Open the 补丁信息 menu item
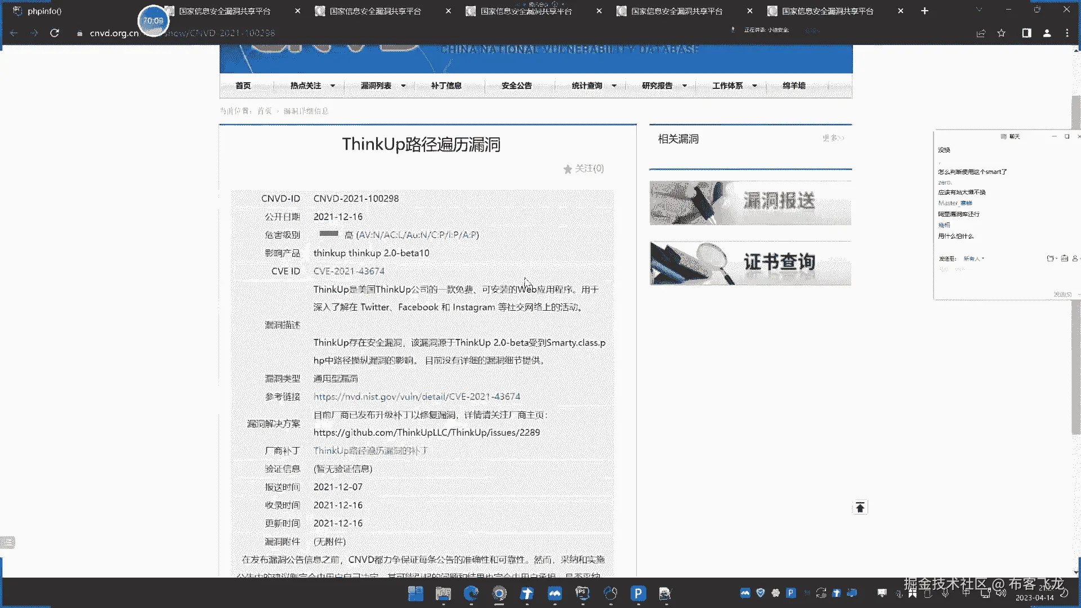The height and width of the screenshot is (608, 1081). pyautogui.click(x=446, y=86)
